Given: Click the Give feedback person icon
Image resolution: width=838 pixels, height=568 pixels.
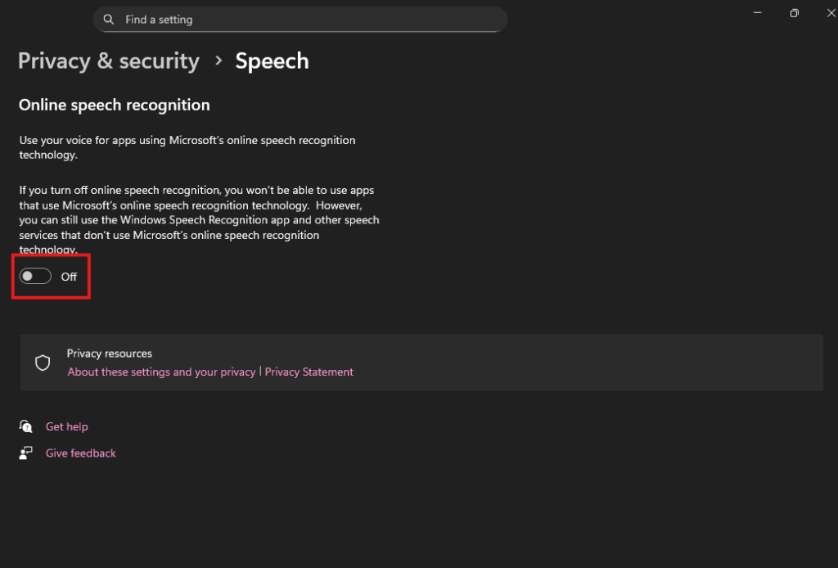Looking at the screenshot, I should click(25, 452).
